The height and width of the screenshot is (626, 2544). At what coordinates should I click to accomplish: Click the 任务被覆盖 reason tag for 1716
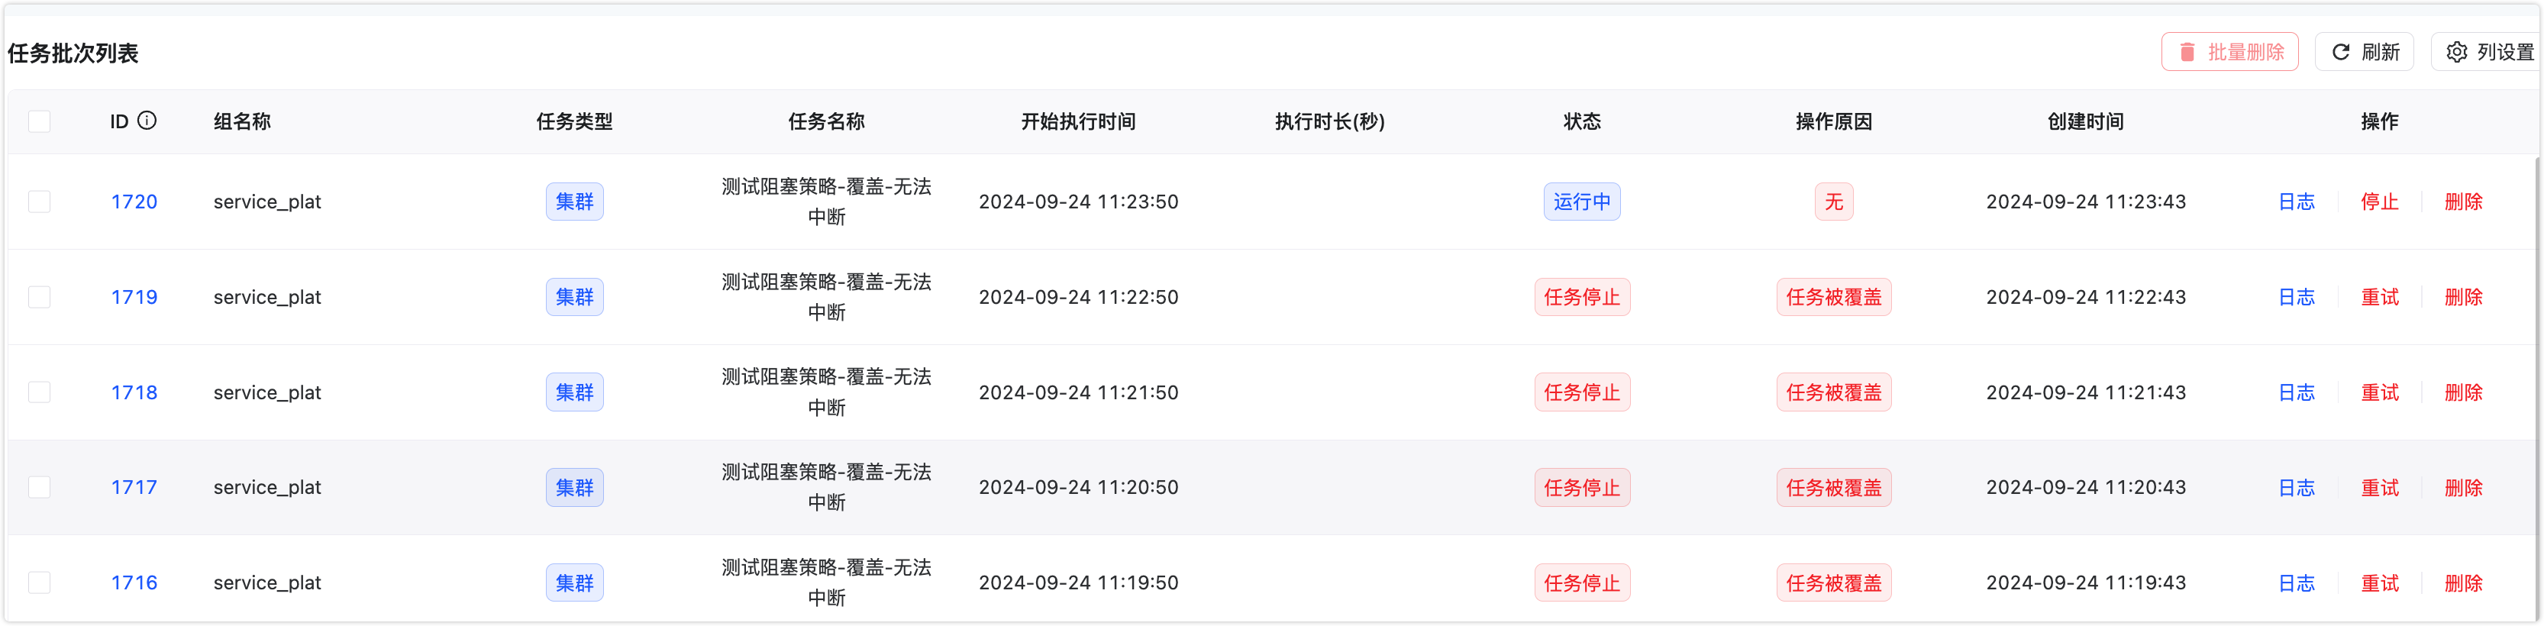click(1834, 582)
